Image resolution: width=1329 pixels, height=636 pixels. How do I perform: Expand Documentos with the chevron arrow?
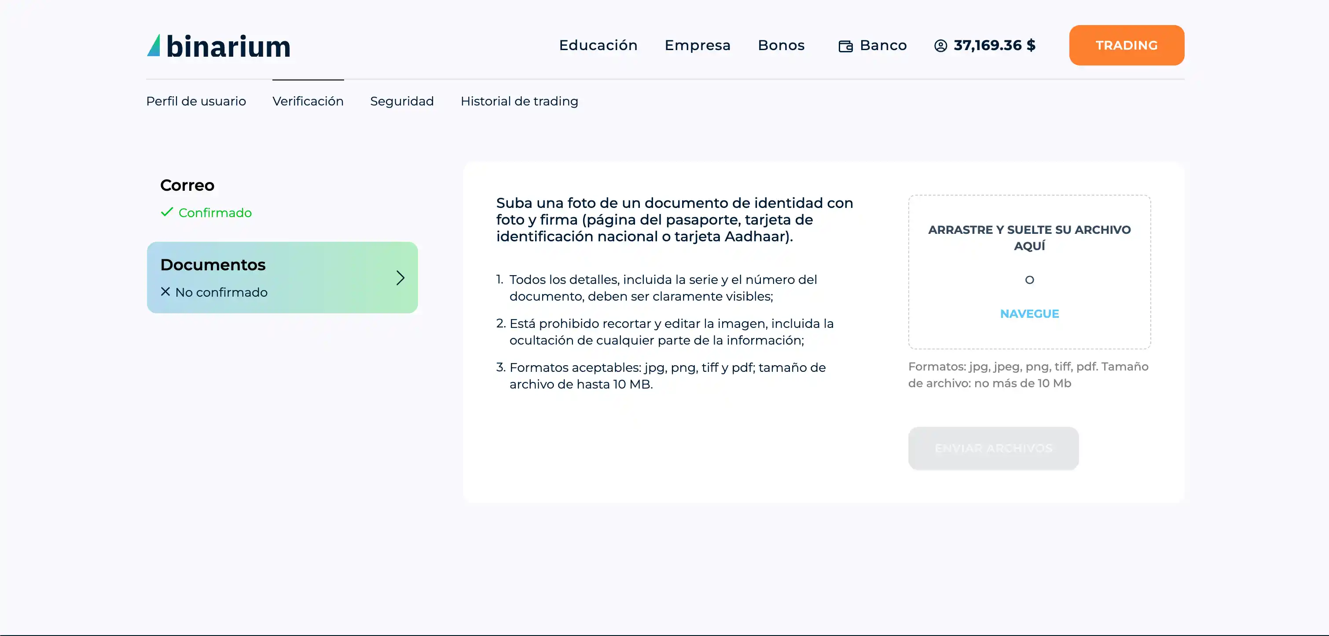(x=400, y=278)
